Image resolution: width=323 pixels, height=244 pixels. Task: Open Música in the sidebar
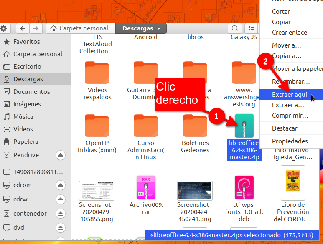pos(35,117)
